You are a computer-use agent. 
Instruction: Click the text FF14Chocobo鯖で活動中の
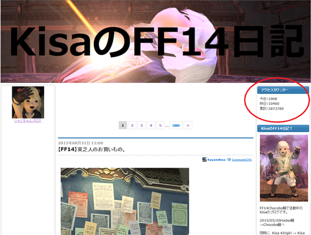[281, 208]
